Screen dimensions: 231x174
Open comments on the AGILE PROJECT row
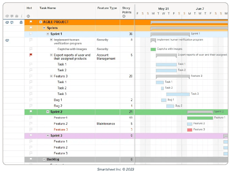click(x=12, y=23)
